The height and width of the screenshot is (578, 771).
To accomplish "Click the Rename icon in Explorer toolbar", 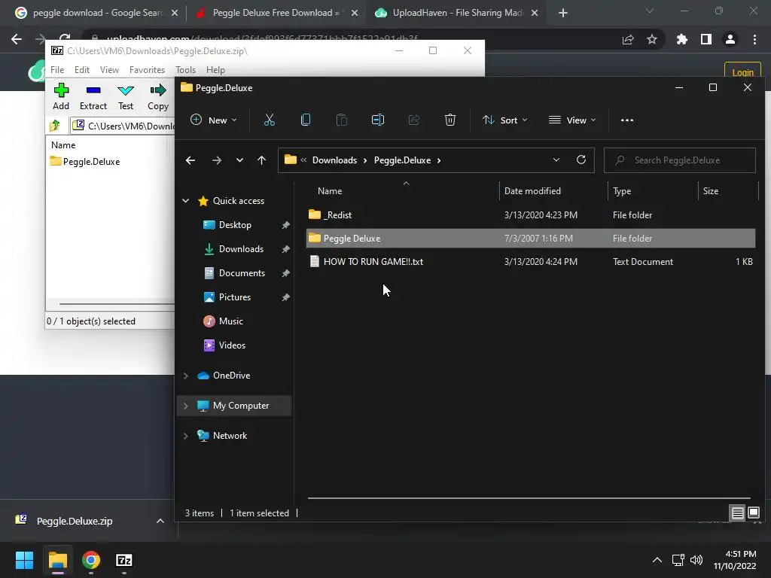I will tap(378, 120).
